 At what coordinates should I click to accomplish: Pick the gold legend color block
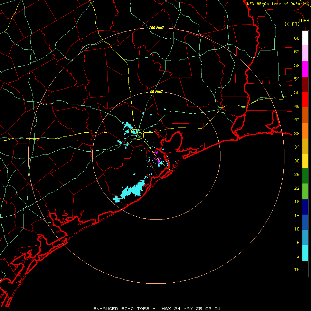pyautogui.click(x=305, y=146)
